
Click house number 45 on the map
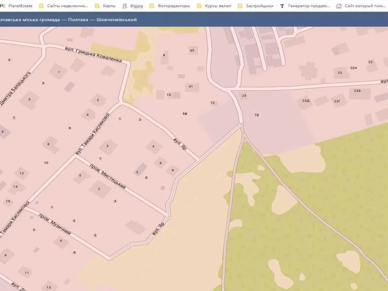tap(192, 50)
